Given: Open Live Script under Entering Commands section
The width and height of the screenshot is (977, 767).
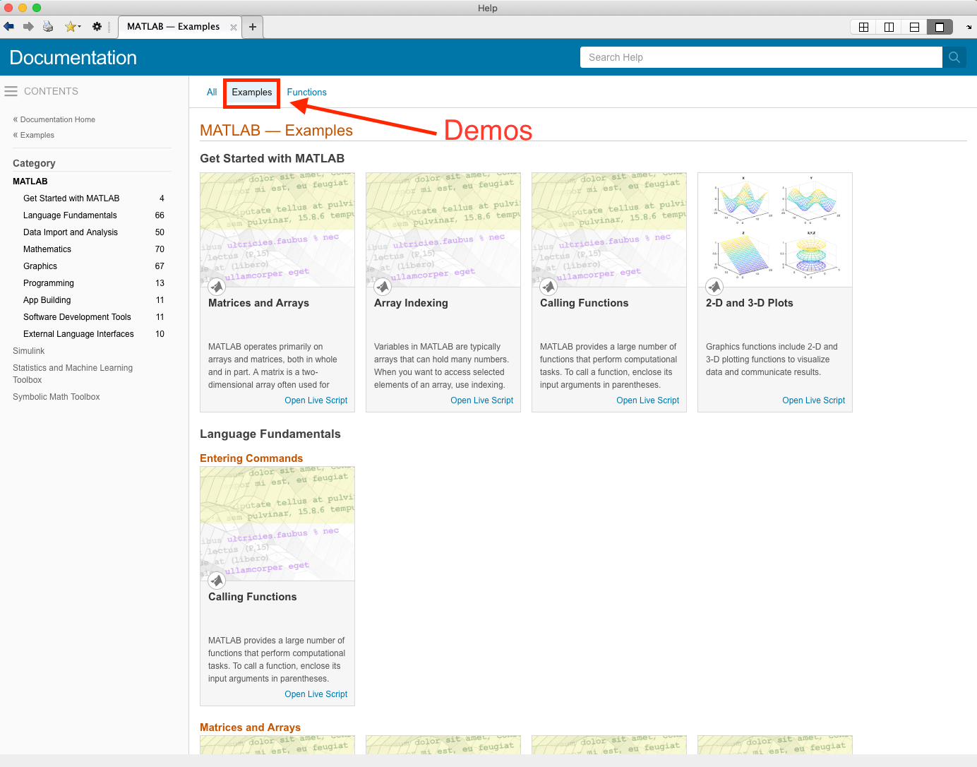Looking at the screenshot, I should pos(316,694).
